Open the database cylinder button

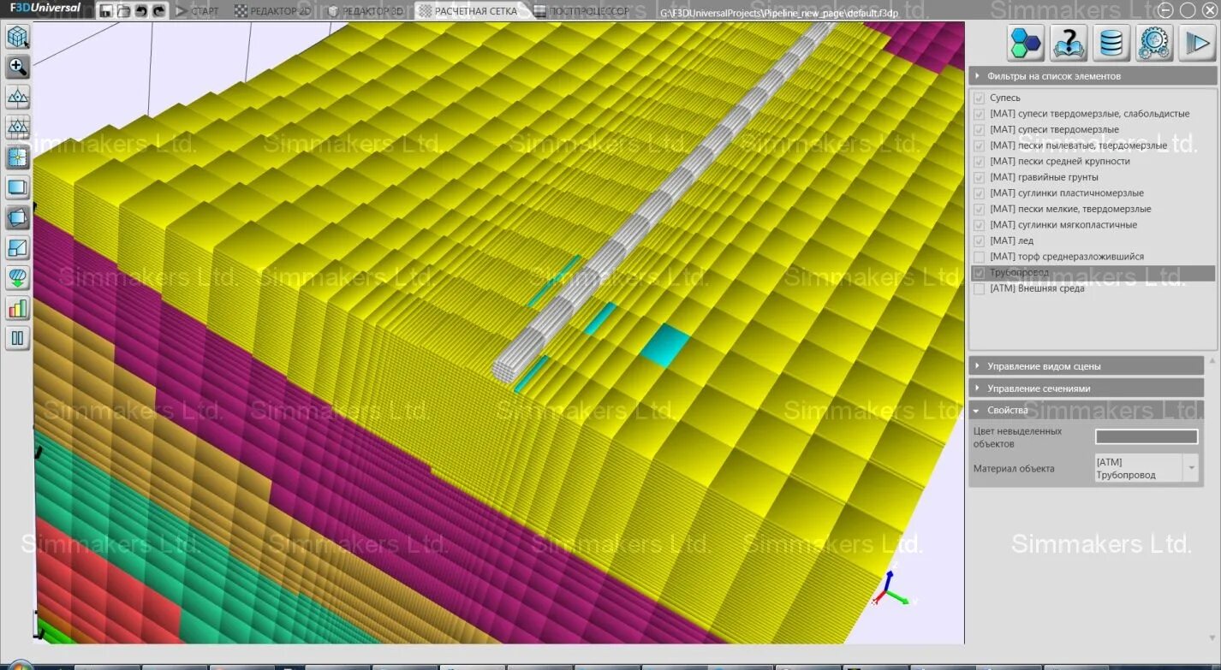(1111, 43)
